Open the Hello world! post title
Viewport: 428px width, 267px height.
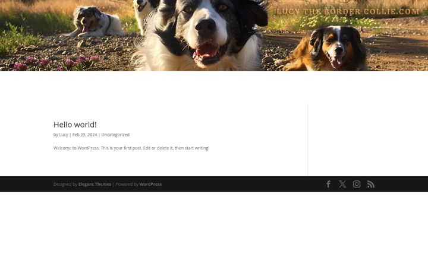click(75, 125)
